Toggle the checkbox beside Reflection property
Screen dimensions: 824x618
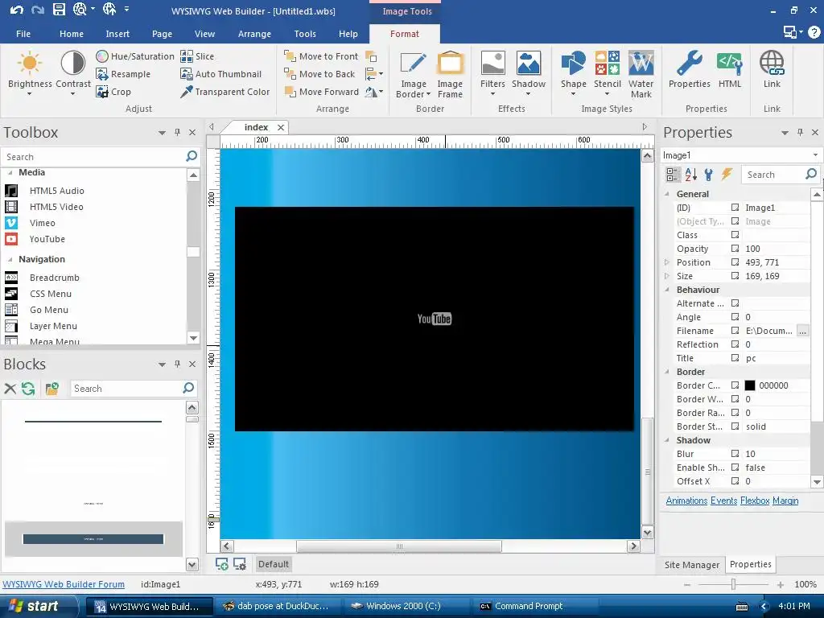tap(735, 344)
